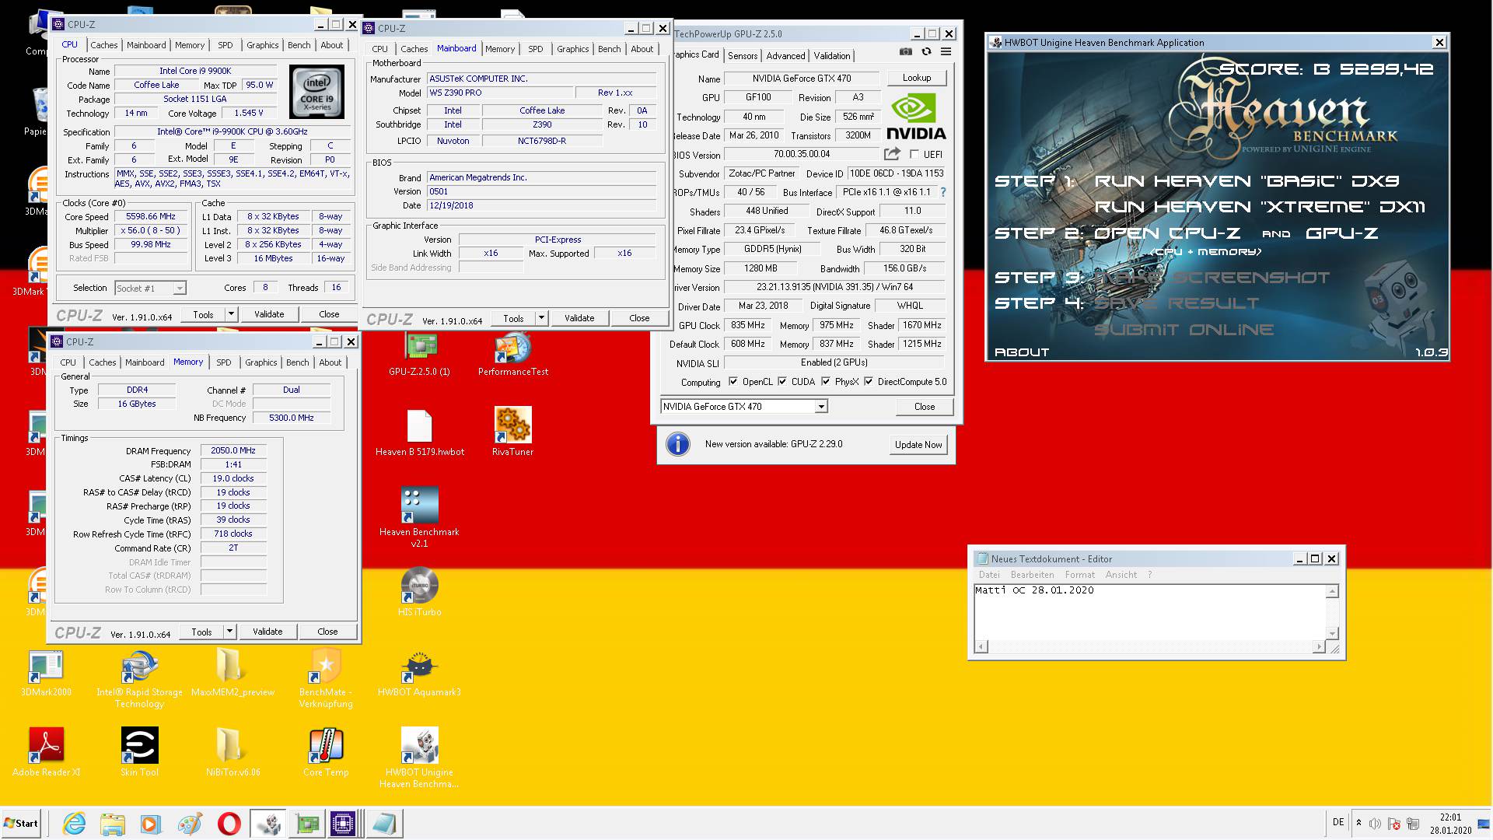
Task: Open the PerformanceTest desktop icon
Action: [513, 354]
